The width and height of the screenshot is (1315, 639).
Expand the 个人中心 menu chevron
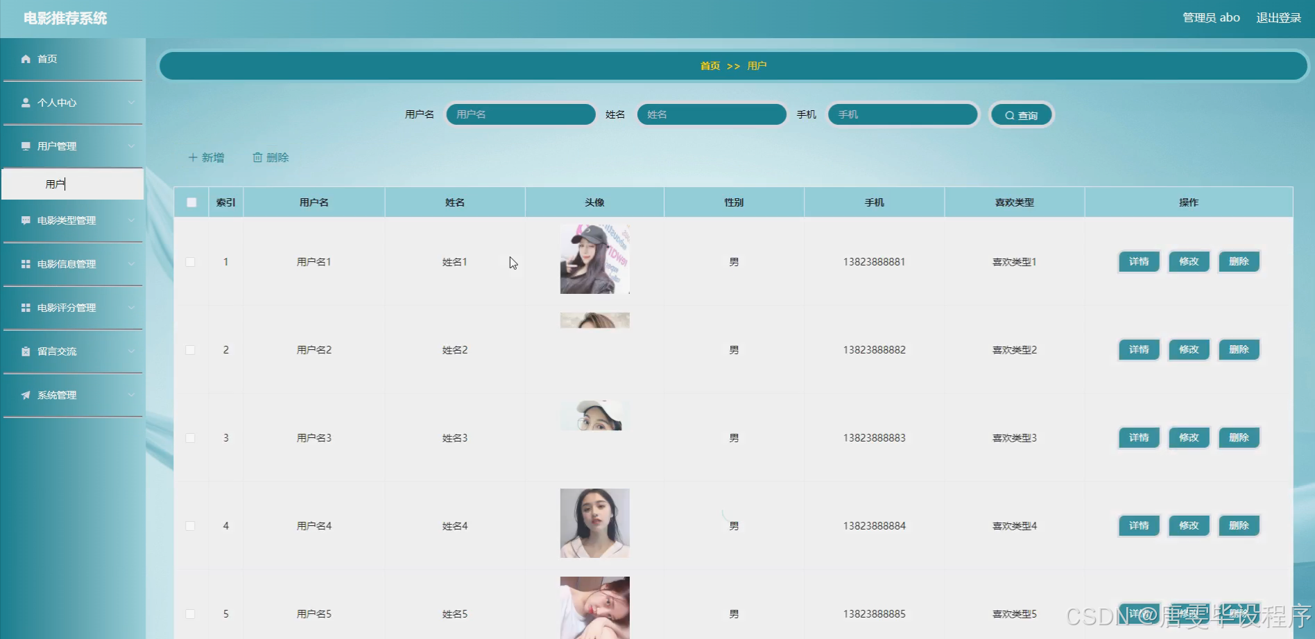(x=131, y=103)
